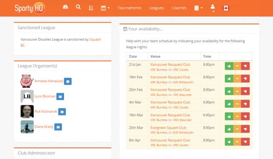Open the rankings sort icon
The width and height of the screenshot is (273, 159).
click(91, 8)
